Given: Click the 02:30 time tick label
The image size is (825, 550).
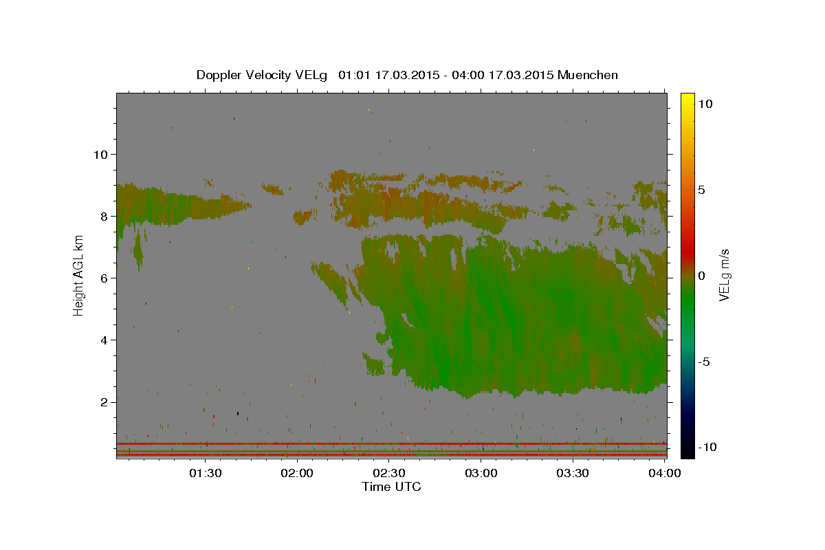Looking at the screenshot, I should (389, 473).
